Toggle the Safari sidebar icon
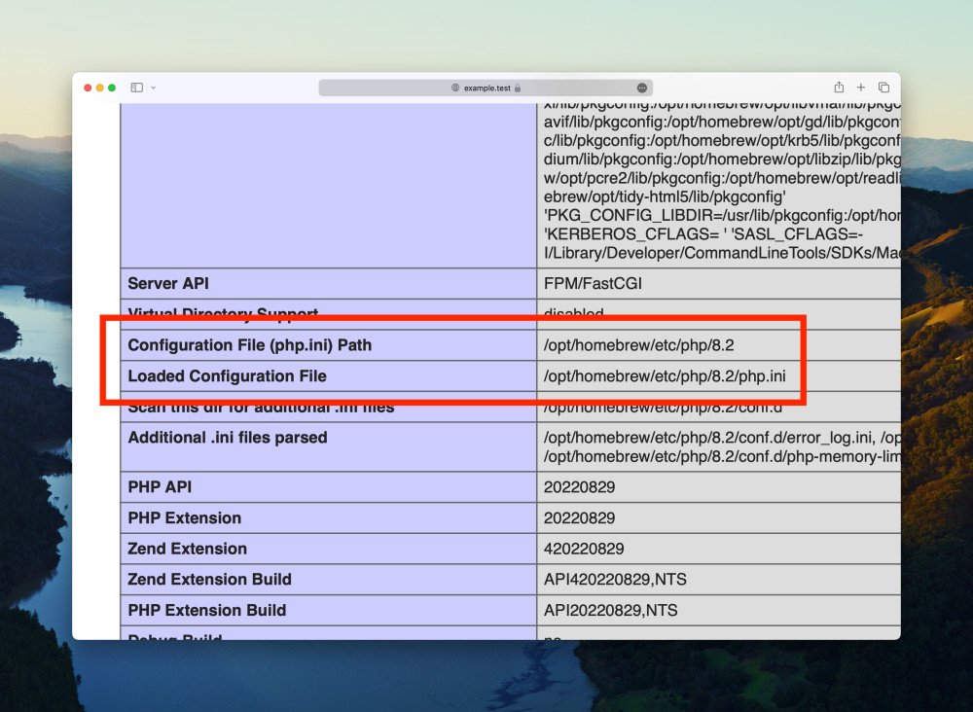The width and height of the screenshot is (973, 712). pyautogui.click(x=136, y=88)
